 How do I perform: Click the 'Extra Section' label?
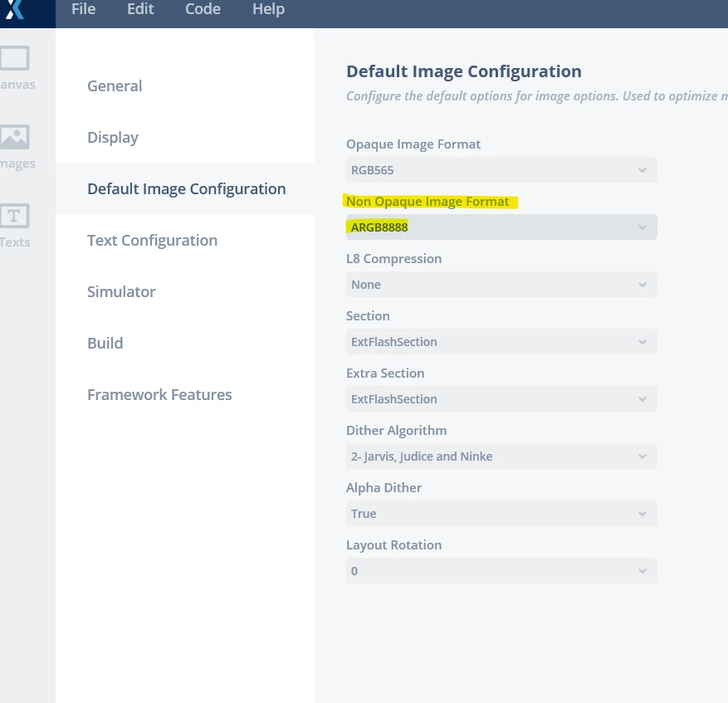385,373
